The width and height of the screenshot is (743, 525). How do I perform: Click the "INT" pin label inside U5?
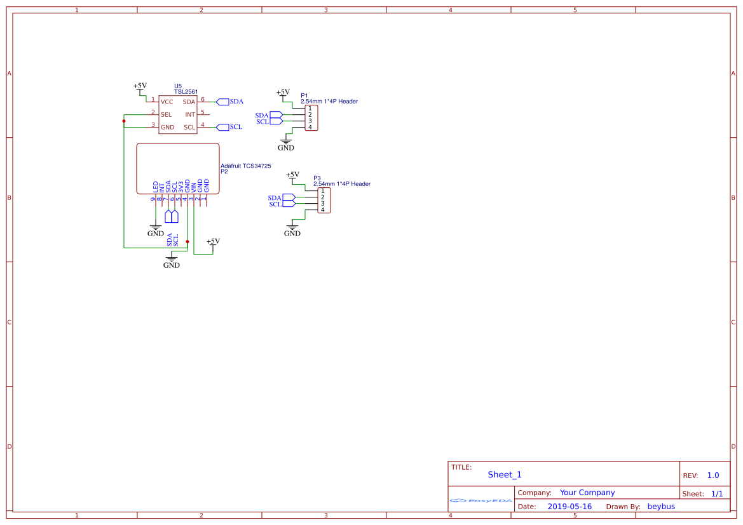point(190,114)
